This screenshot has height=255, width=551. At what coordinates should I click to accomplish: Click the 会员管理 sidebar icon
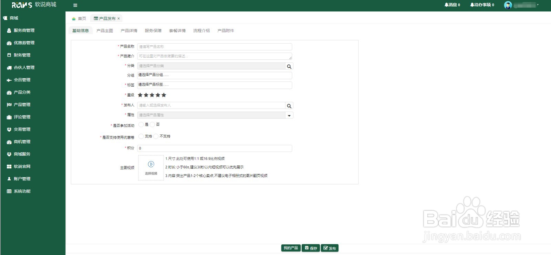(9, 80)
